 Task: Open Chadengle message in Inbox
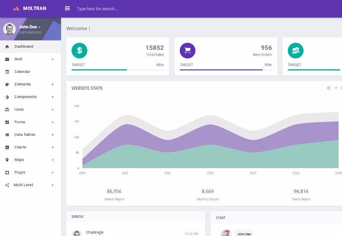click(x=95, y=233)
